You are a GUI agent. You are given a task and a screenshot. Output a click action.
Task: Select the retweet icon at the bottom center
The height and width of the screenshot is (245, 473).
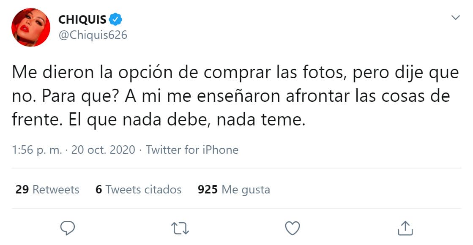pos(179,228)
